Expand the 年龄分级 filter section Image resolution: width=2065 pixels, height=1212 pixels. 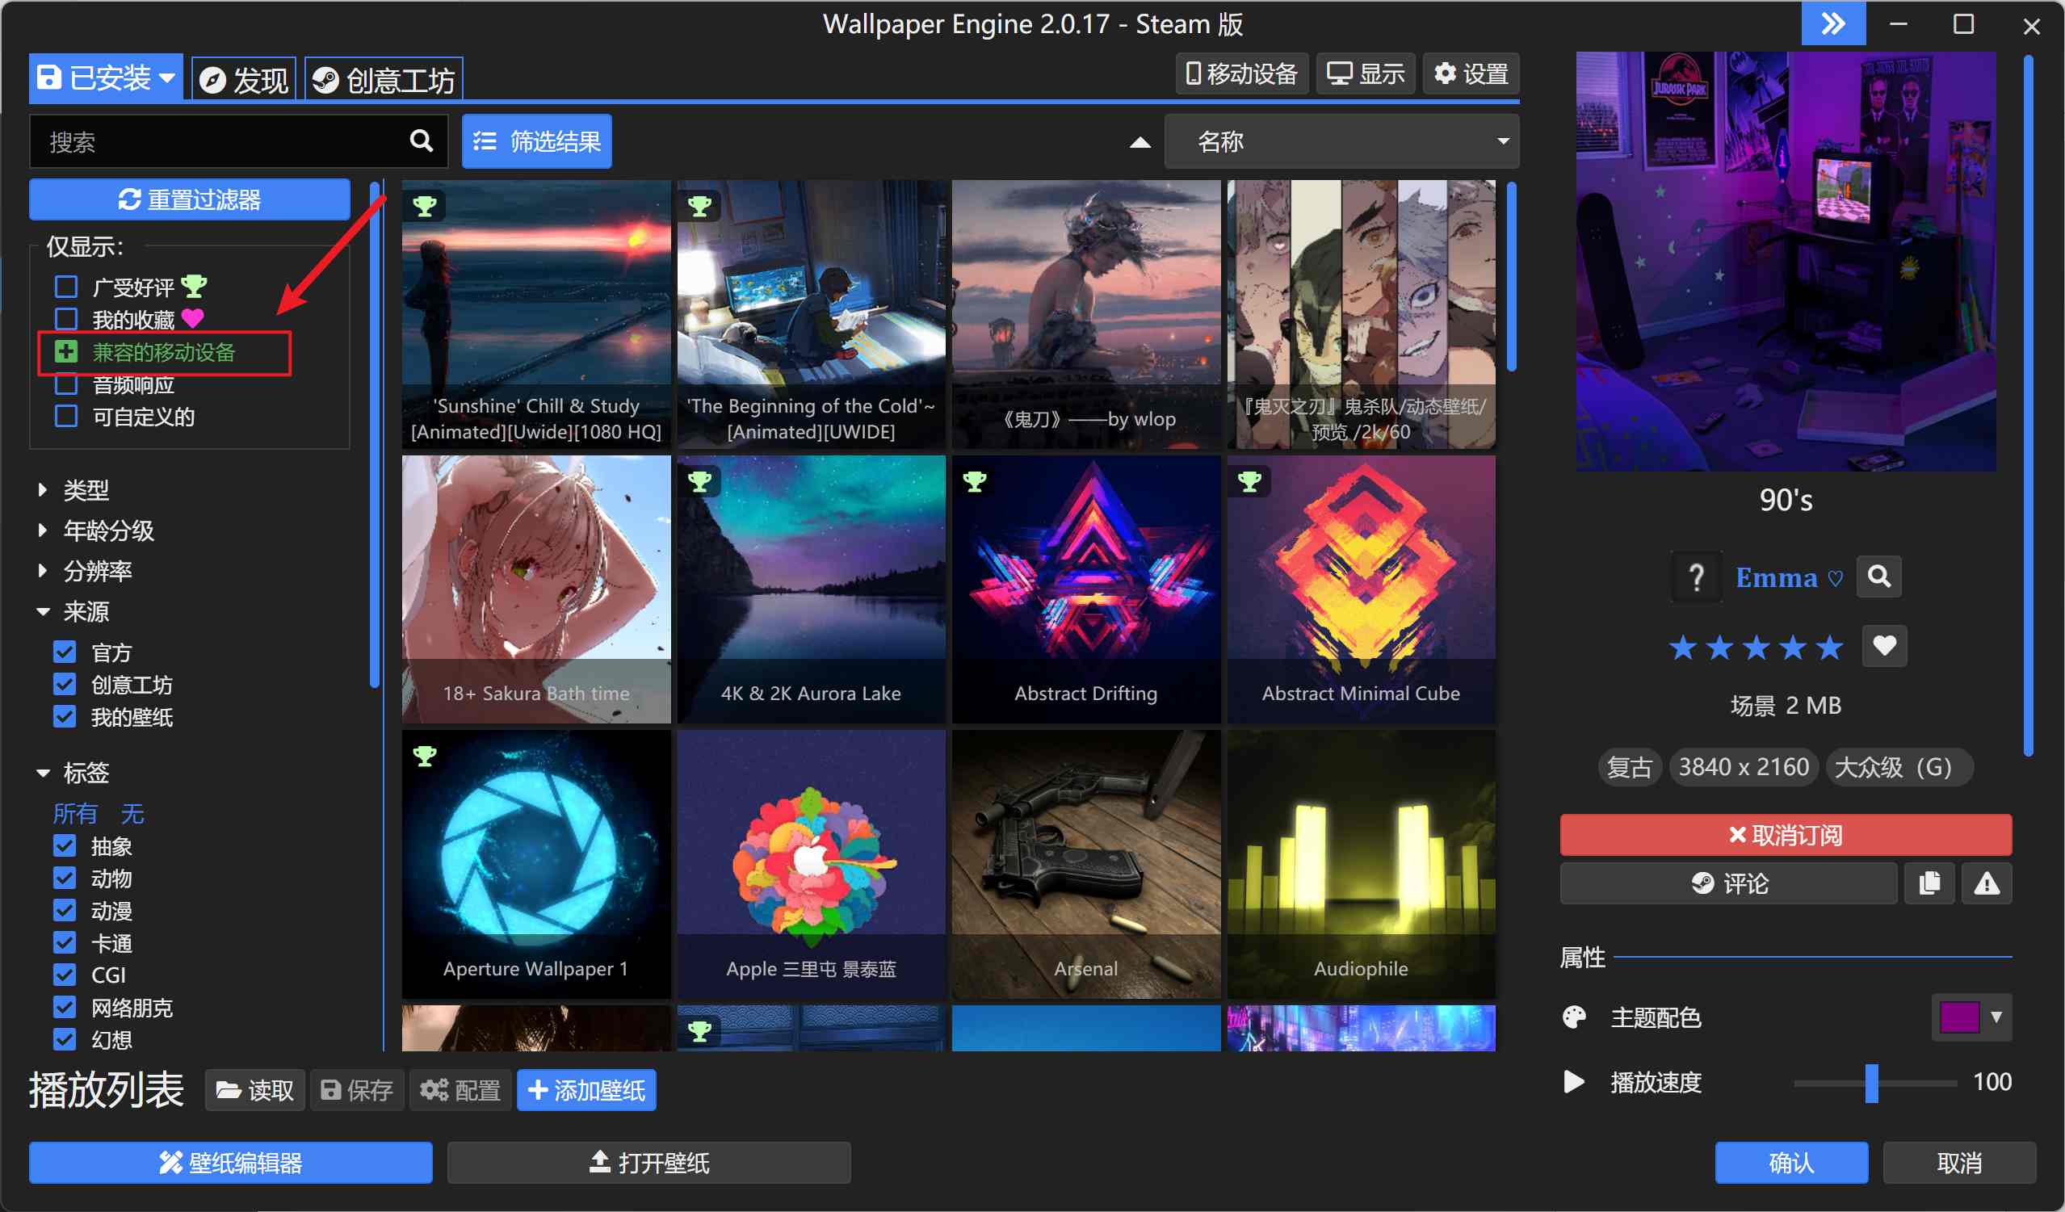tap(95, 531)
